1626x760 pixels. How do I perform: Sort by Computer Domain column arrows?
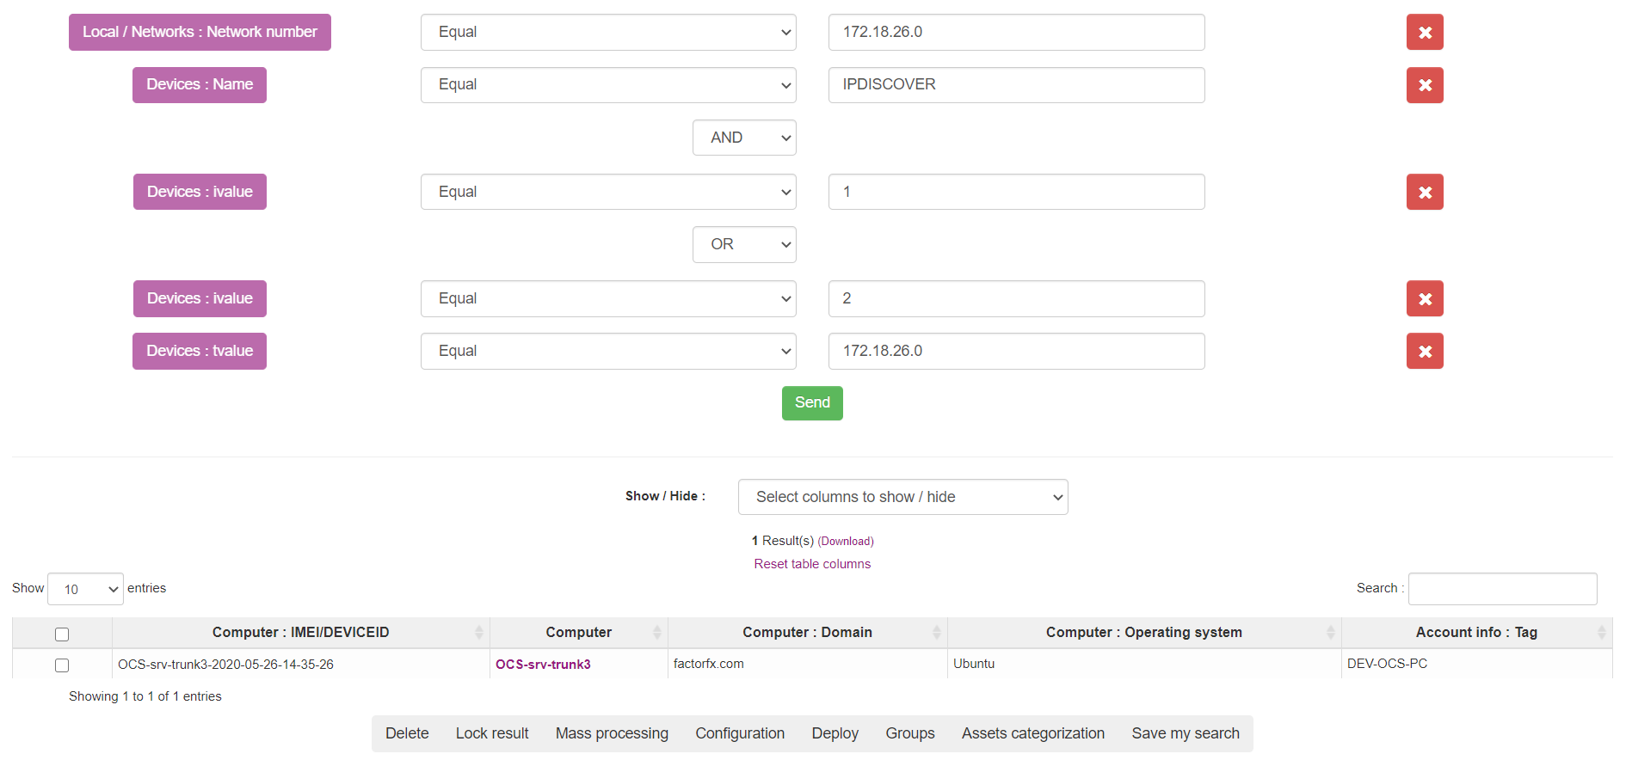click(936, 633)
